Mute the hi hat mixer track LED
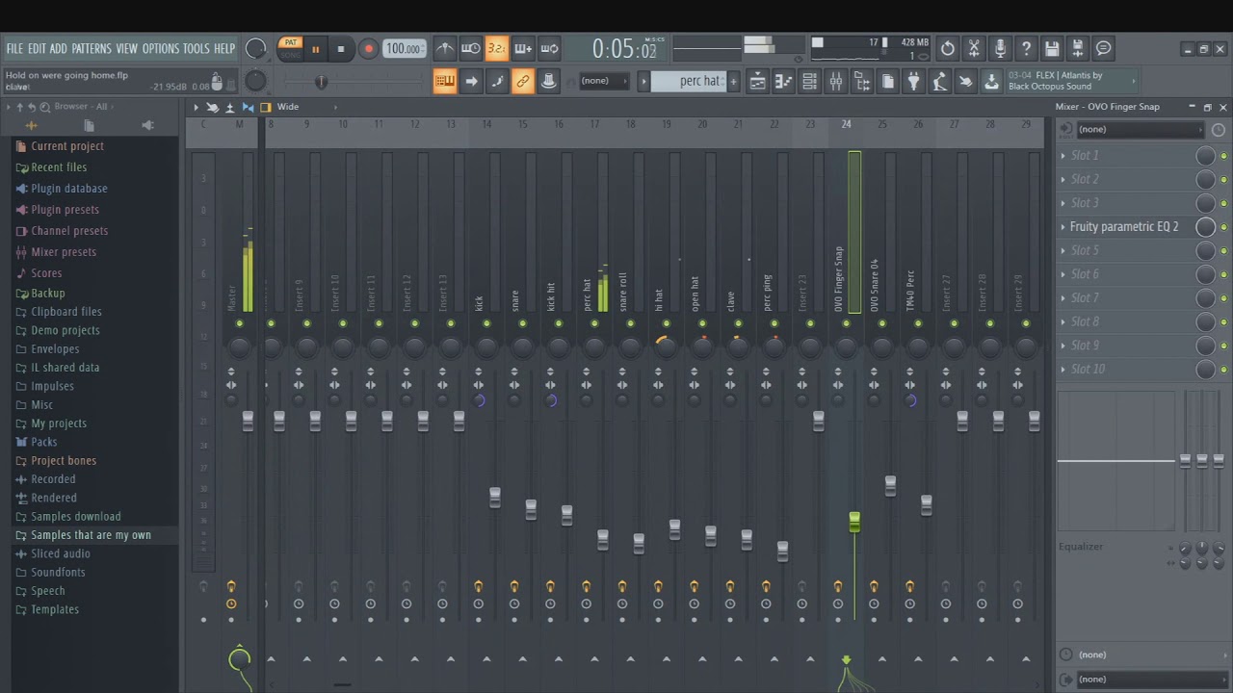Screen dimensions: 1233x693 point(666,323)
